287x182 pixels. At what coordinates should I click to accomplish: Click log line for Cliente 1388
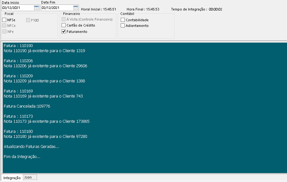45,81
